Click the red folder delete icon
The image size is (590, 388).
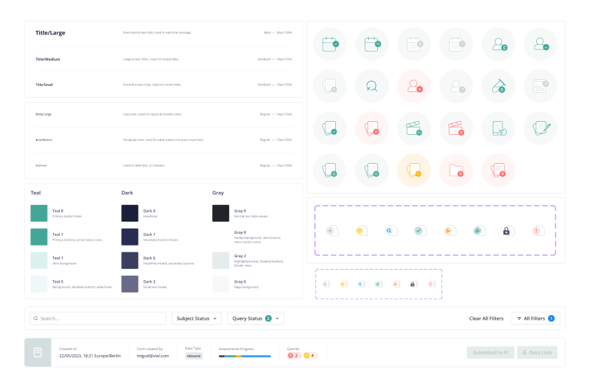(456, 170)
